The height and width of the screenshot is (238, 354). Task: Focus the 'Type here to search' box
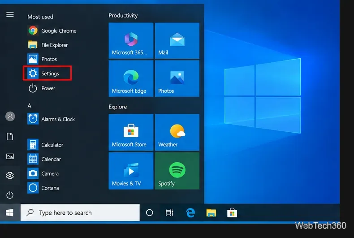tap(80, 212)
